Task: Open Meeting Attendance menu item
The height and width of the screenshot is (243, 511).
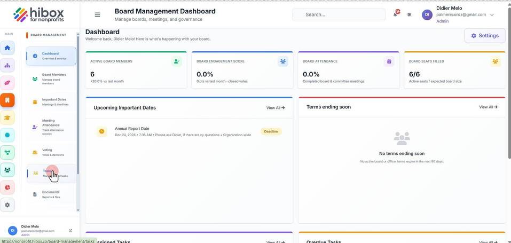Action: 51,127
